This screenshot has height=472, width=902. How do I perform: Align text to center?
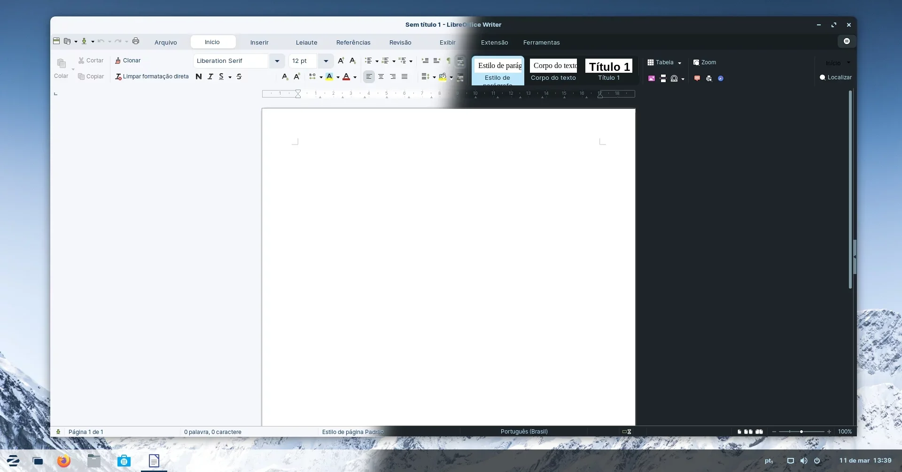tap(381, 76)
